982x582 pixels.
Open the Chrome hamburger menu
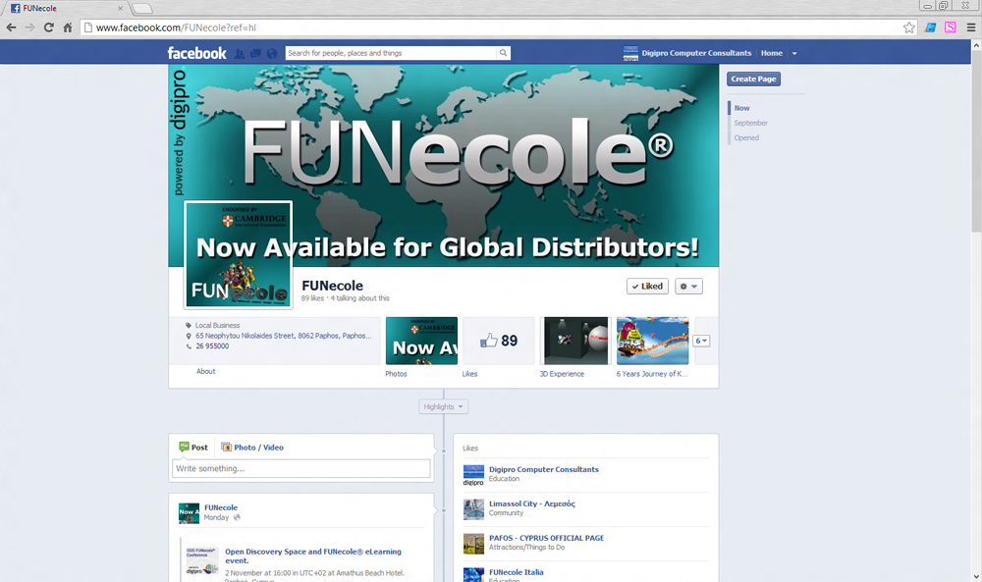point(971,27)
